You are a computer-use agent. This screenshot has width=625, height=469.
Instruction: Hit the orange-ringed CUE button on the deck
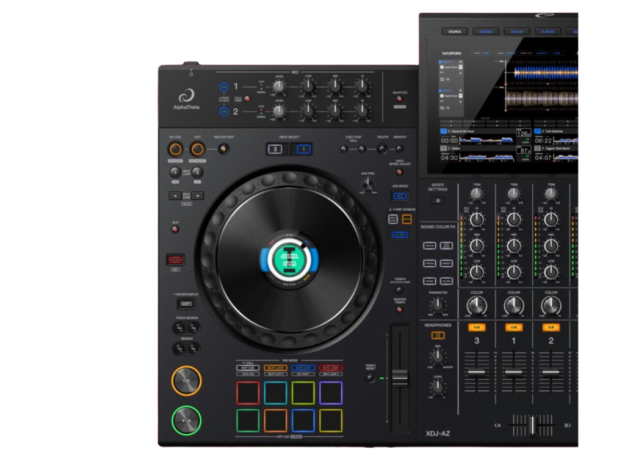point(186,381)
